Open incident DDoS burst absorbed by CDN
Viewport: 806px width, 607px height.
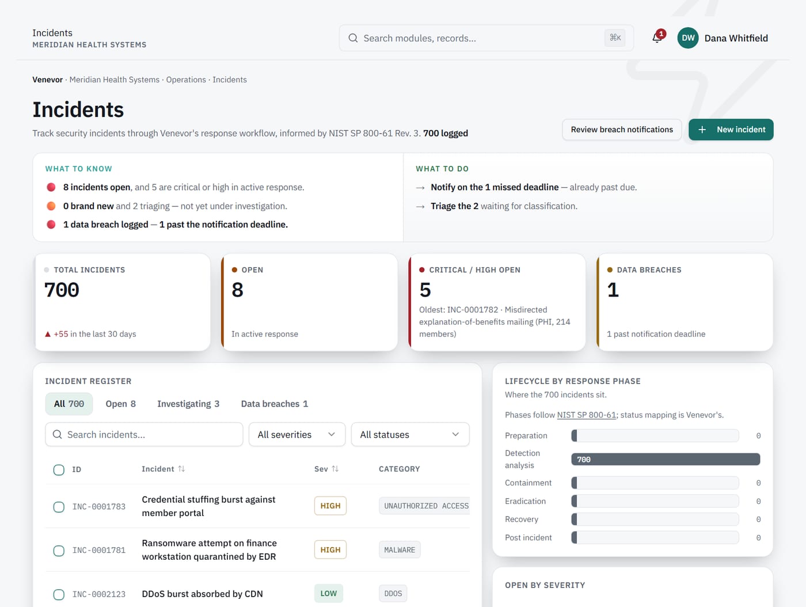[x=203, y=594]
